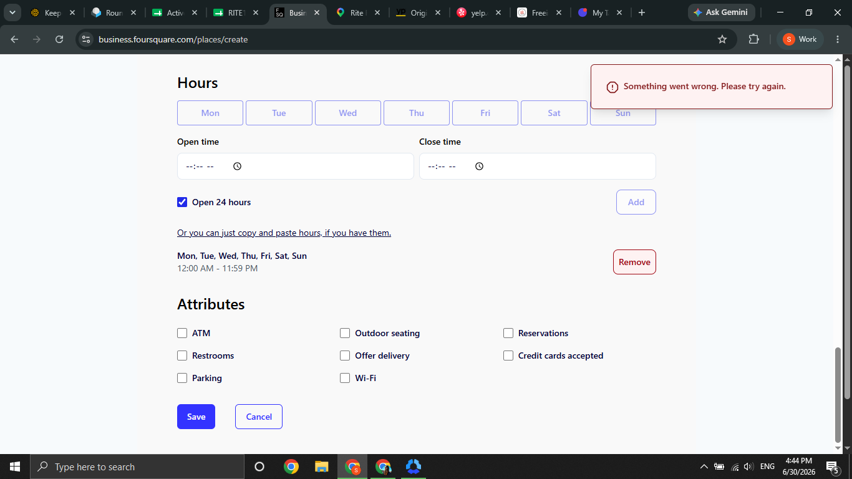Open the Work profile button
852x479 pixels.
point(800,39)
